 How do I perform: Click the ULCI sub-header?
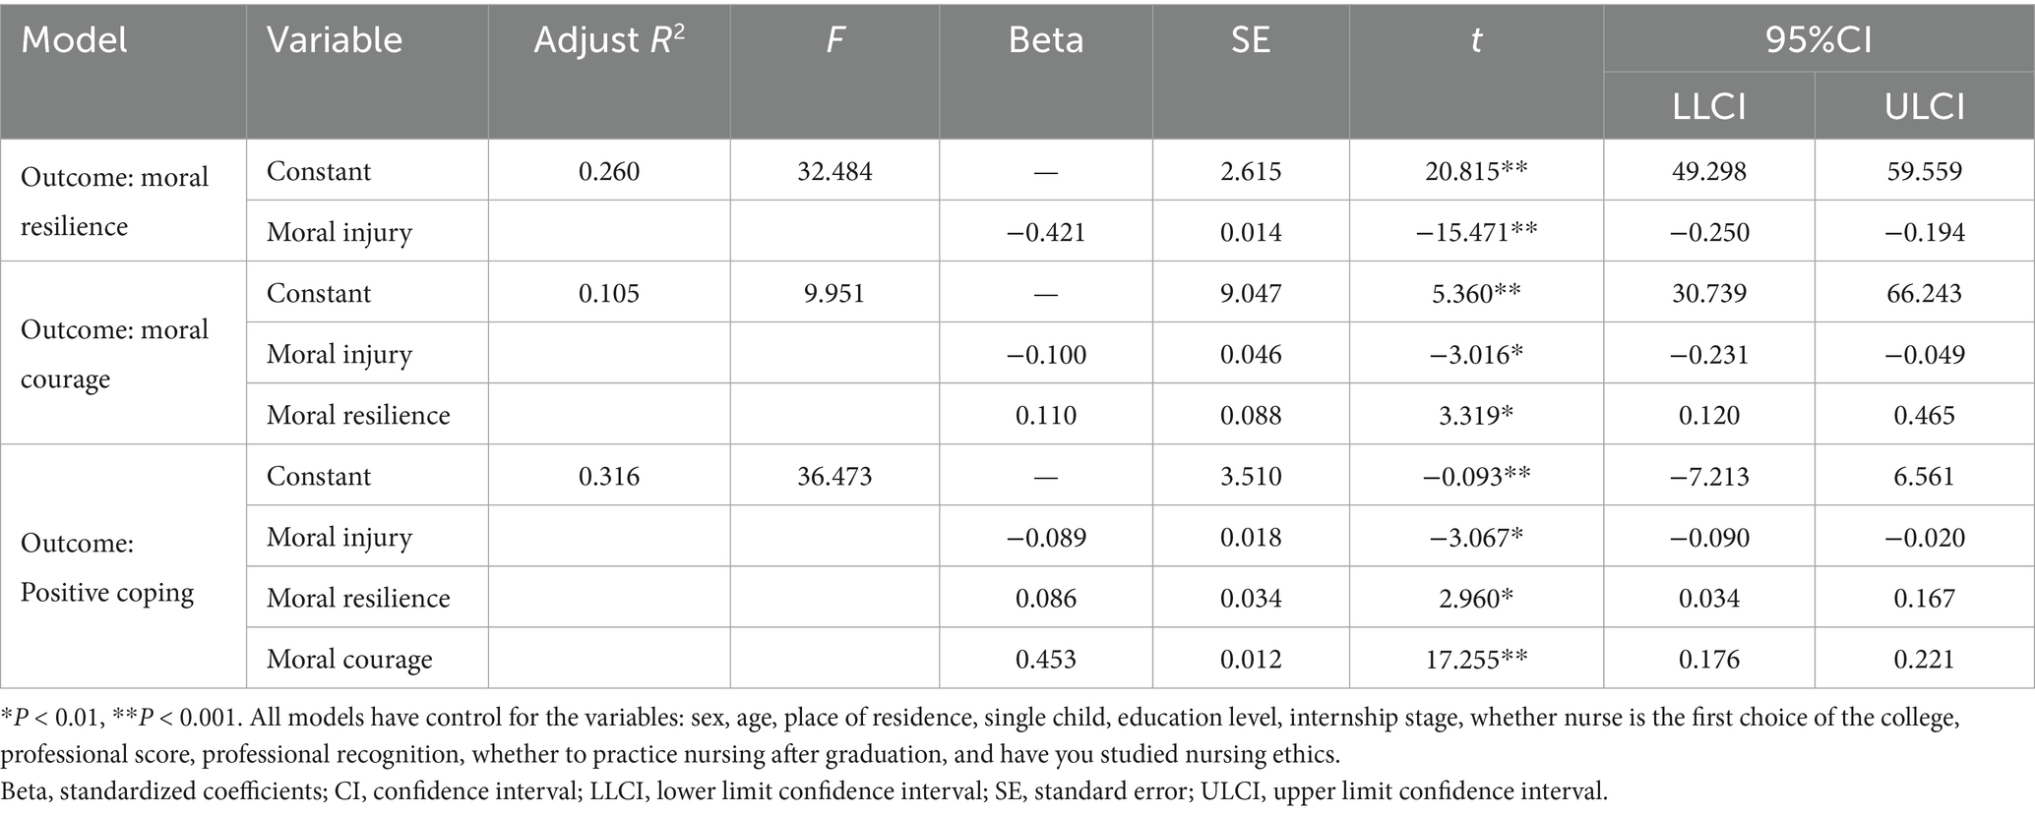coord(1924,106)
